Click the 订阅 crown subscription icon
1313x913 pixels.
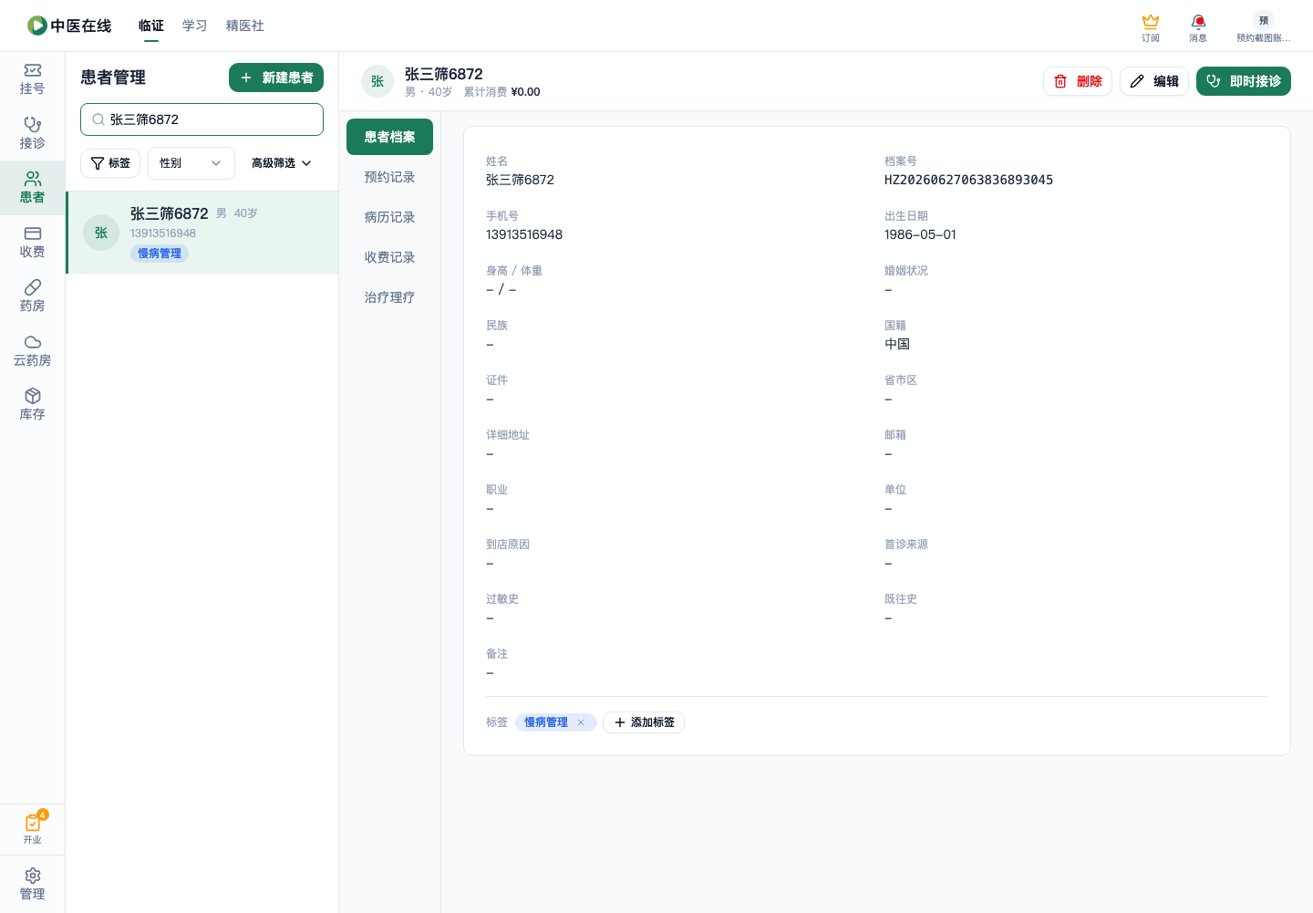click(x=1151, y=27)
